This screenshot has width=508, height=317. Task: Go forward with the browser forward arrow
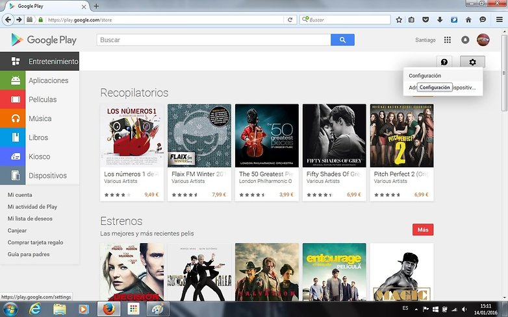[x=19, y=19]
